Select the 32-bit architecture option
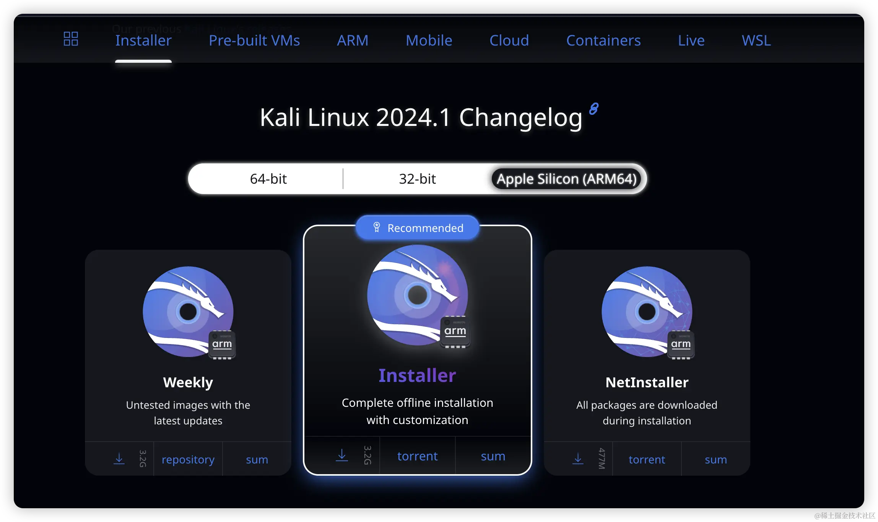 417,179
